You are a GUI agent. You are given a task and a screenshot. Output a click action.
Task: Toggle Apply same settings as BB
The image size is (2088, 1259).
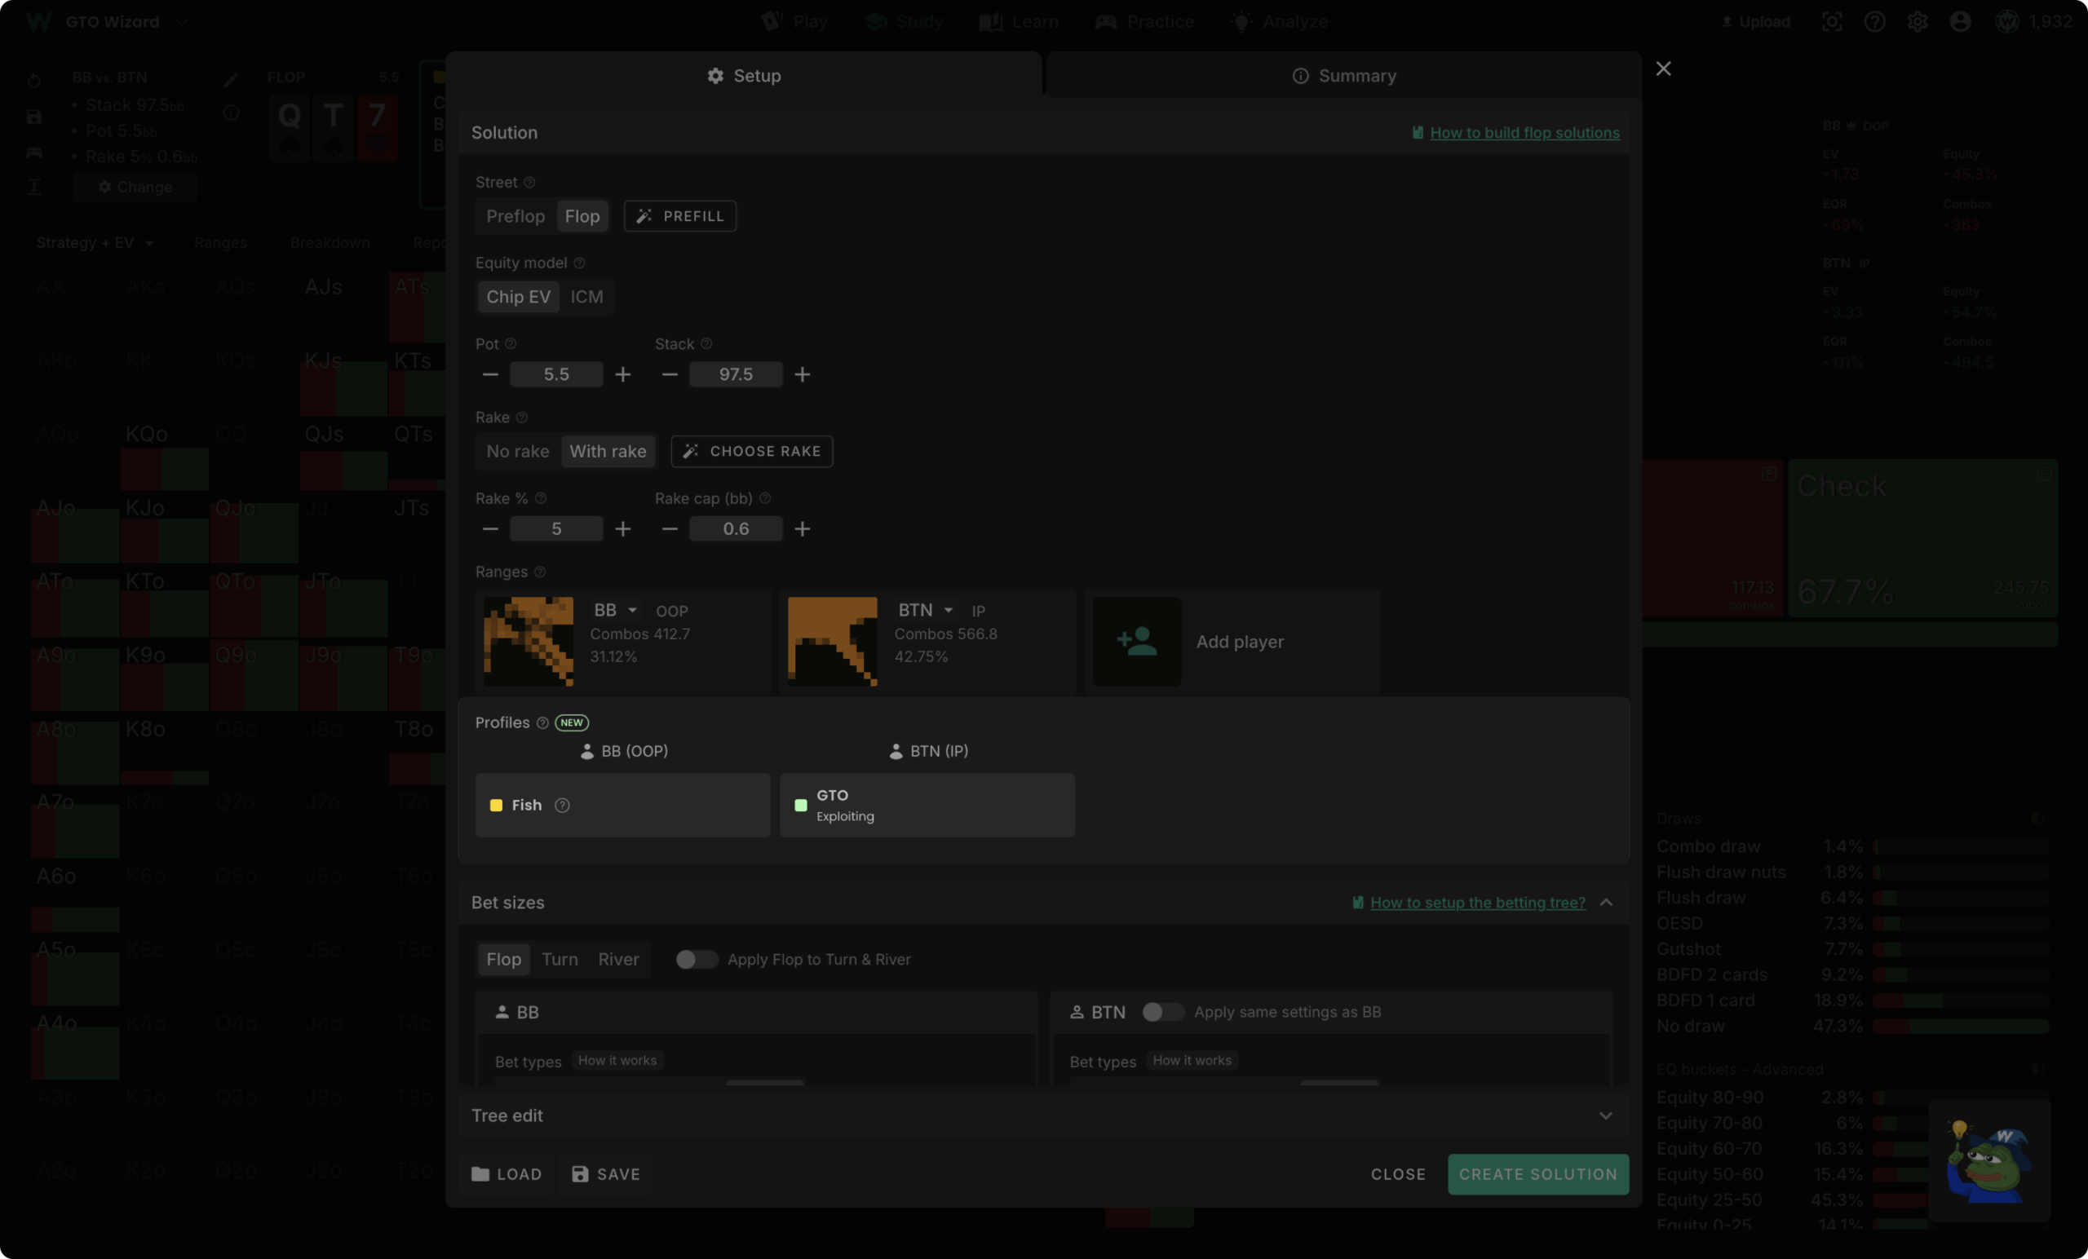point(1161,1012)
